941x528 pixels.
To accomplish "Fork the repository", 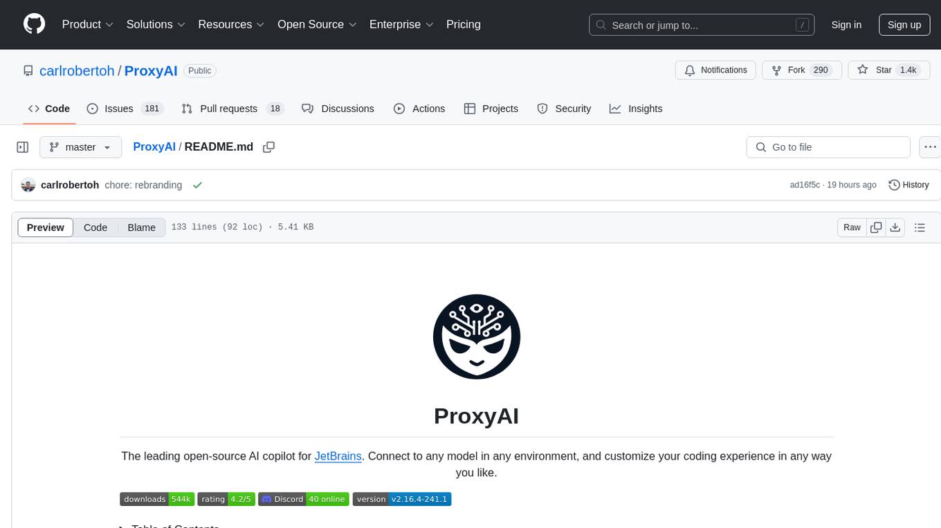I will pos(801,70).
